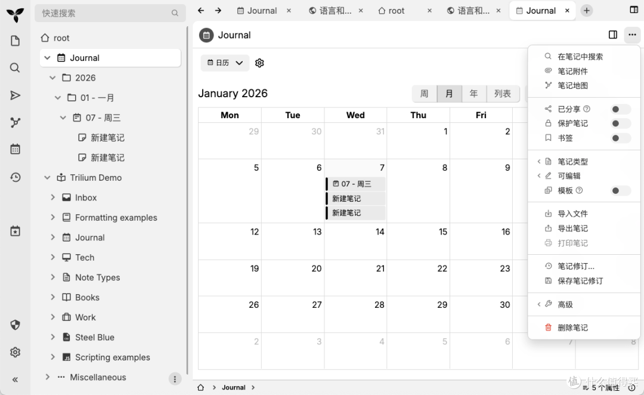This screenshot has height=395, width=644.
Task: Click the Journal breadcrumb link
Action: tap(234, 388)
